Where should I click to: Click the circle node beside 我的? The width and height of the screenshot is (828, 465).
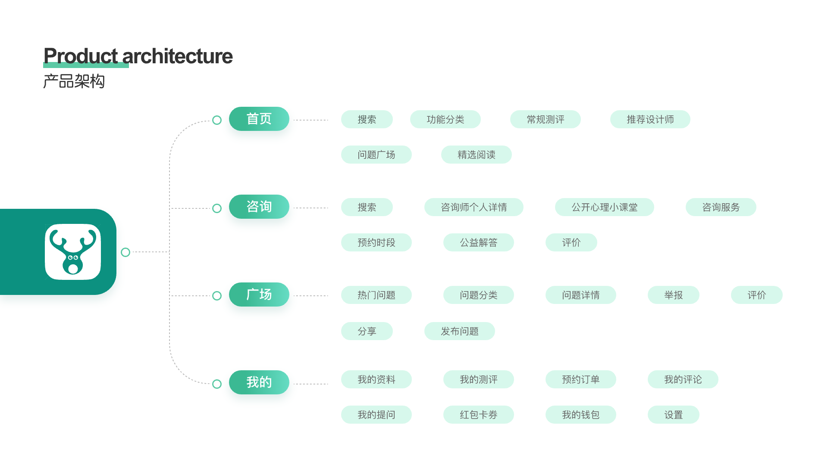point(217,384)
